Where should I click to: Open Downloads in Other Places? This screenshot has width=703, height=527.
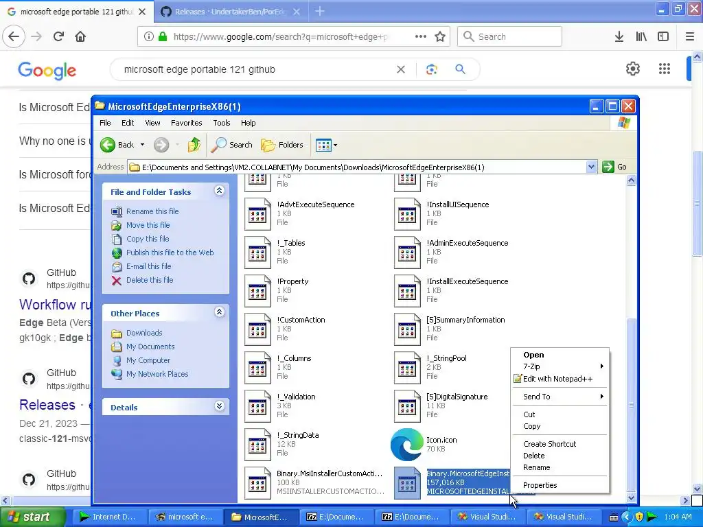(x=144, y=333)
